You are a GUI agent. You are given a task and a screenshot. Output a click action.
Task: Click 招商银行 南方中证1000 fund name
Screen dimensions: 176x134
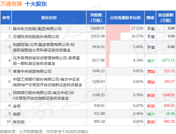click(x=43, y=95)
